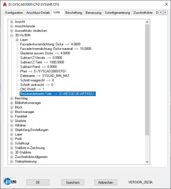Select the CNC-RVAR entry
Screen dimensions: 171x189
tap(32, 89)
